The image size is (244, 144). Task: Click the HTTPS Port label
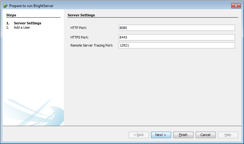coord(79,37)
